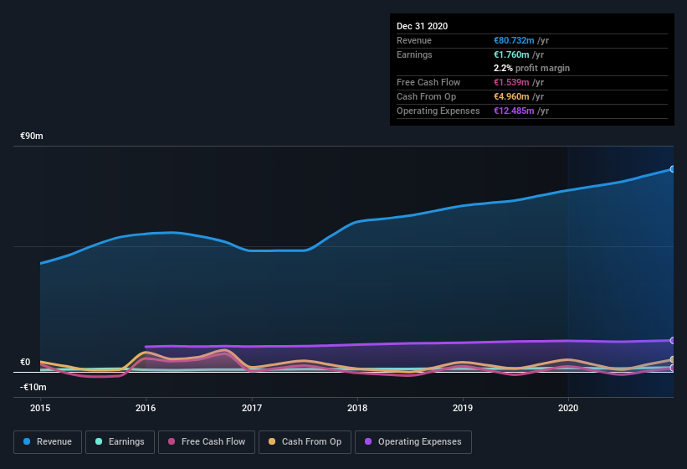Screen dimensions: 687x469
Task: Toggle the Revenue legend button
Action: (x=48, y=442)
